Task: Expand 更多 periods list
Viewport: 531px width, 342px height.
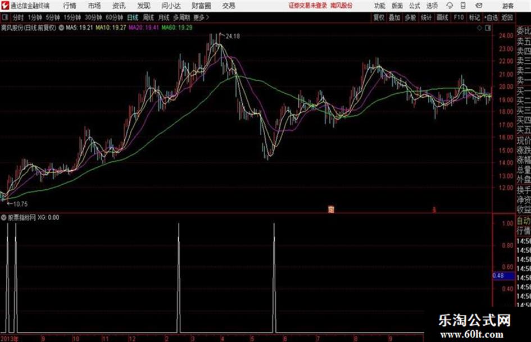Action: (x=201, y=17)
